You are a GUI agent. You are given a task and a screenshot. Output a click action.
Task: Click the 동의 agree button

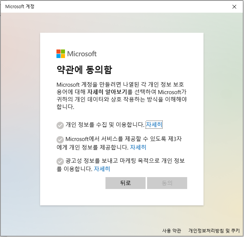click(x=167, y=183)
